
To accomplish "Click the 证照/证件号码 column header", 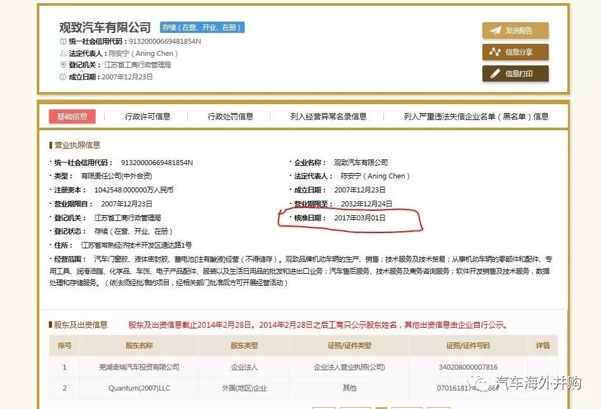I will [x=468, y=345].
